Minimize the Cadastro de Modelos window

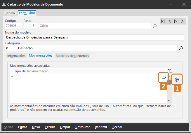pos(171,4)
